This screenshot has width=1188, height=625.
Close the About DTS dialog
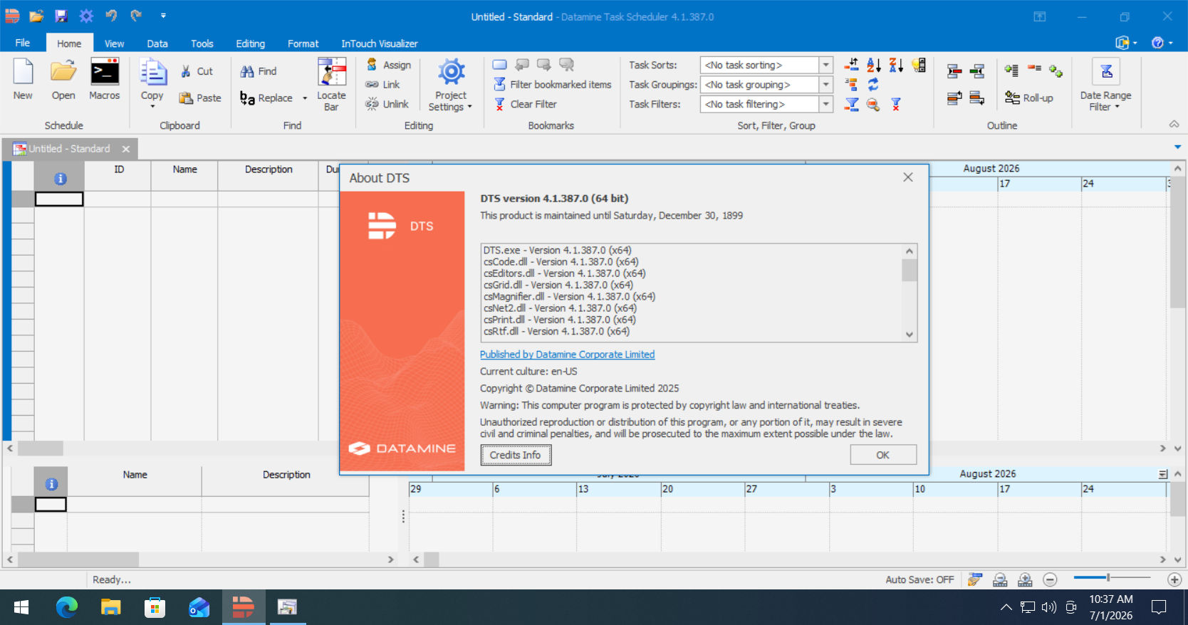908,177
